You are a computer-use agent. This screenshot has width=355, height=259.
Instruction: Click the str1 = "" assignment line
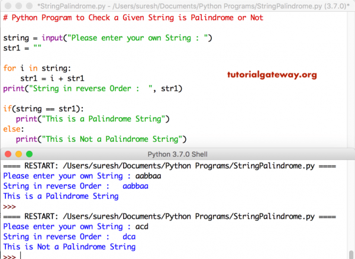[x=22, y=48]
